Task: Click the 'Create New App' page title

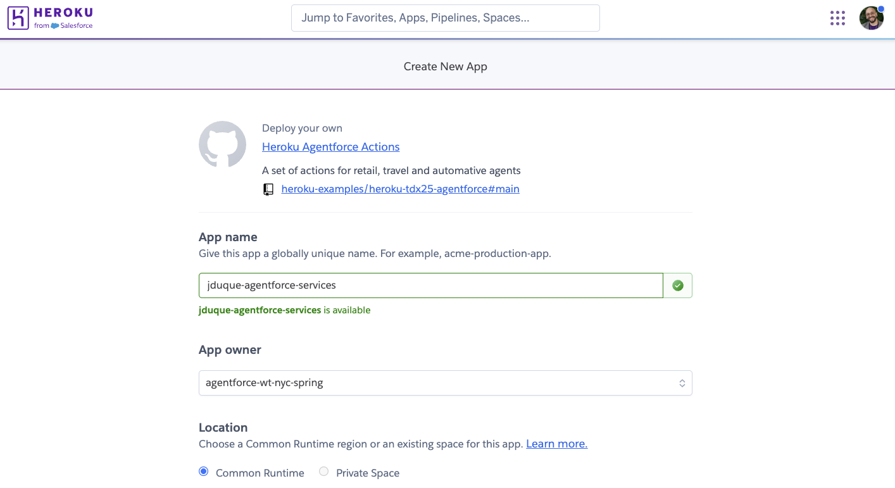Action: (445, 66)
